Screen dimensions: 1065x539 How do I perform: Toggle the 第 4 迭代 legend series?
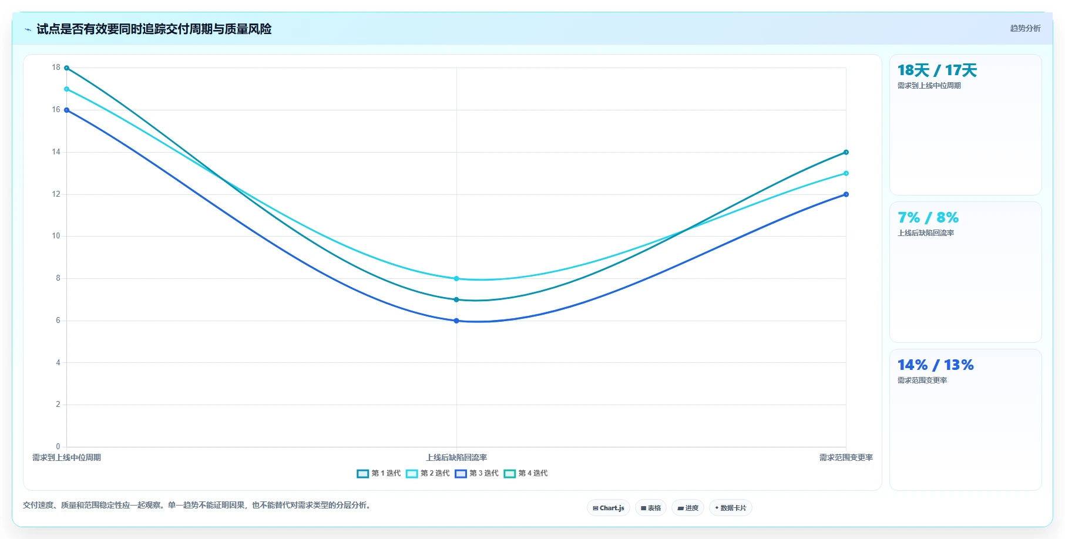(526, 473)
